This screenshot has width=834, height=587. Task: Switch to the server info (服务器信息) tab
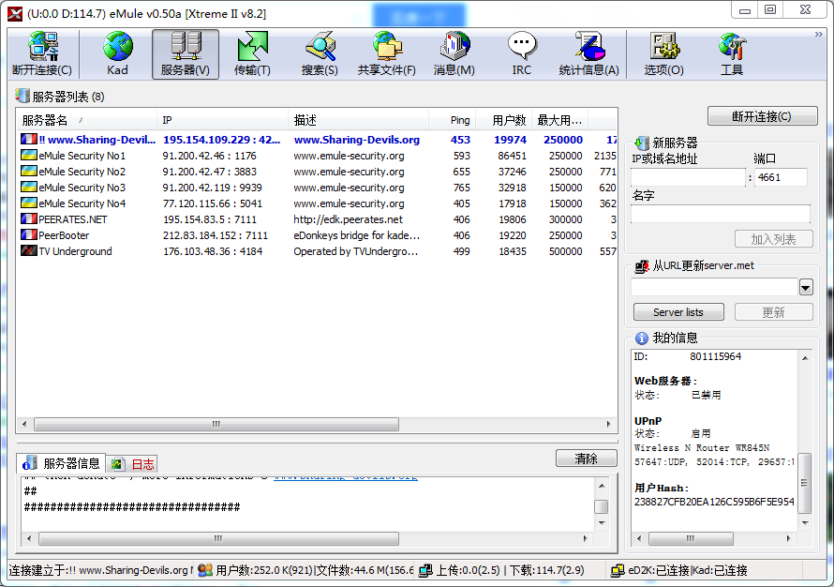[61, 463]
